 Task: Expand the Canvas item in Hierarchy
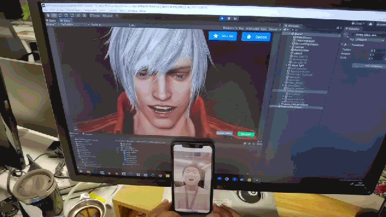tap(291, 47)
